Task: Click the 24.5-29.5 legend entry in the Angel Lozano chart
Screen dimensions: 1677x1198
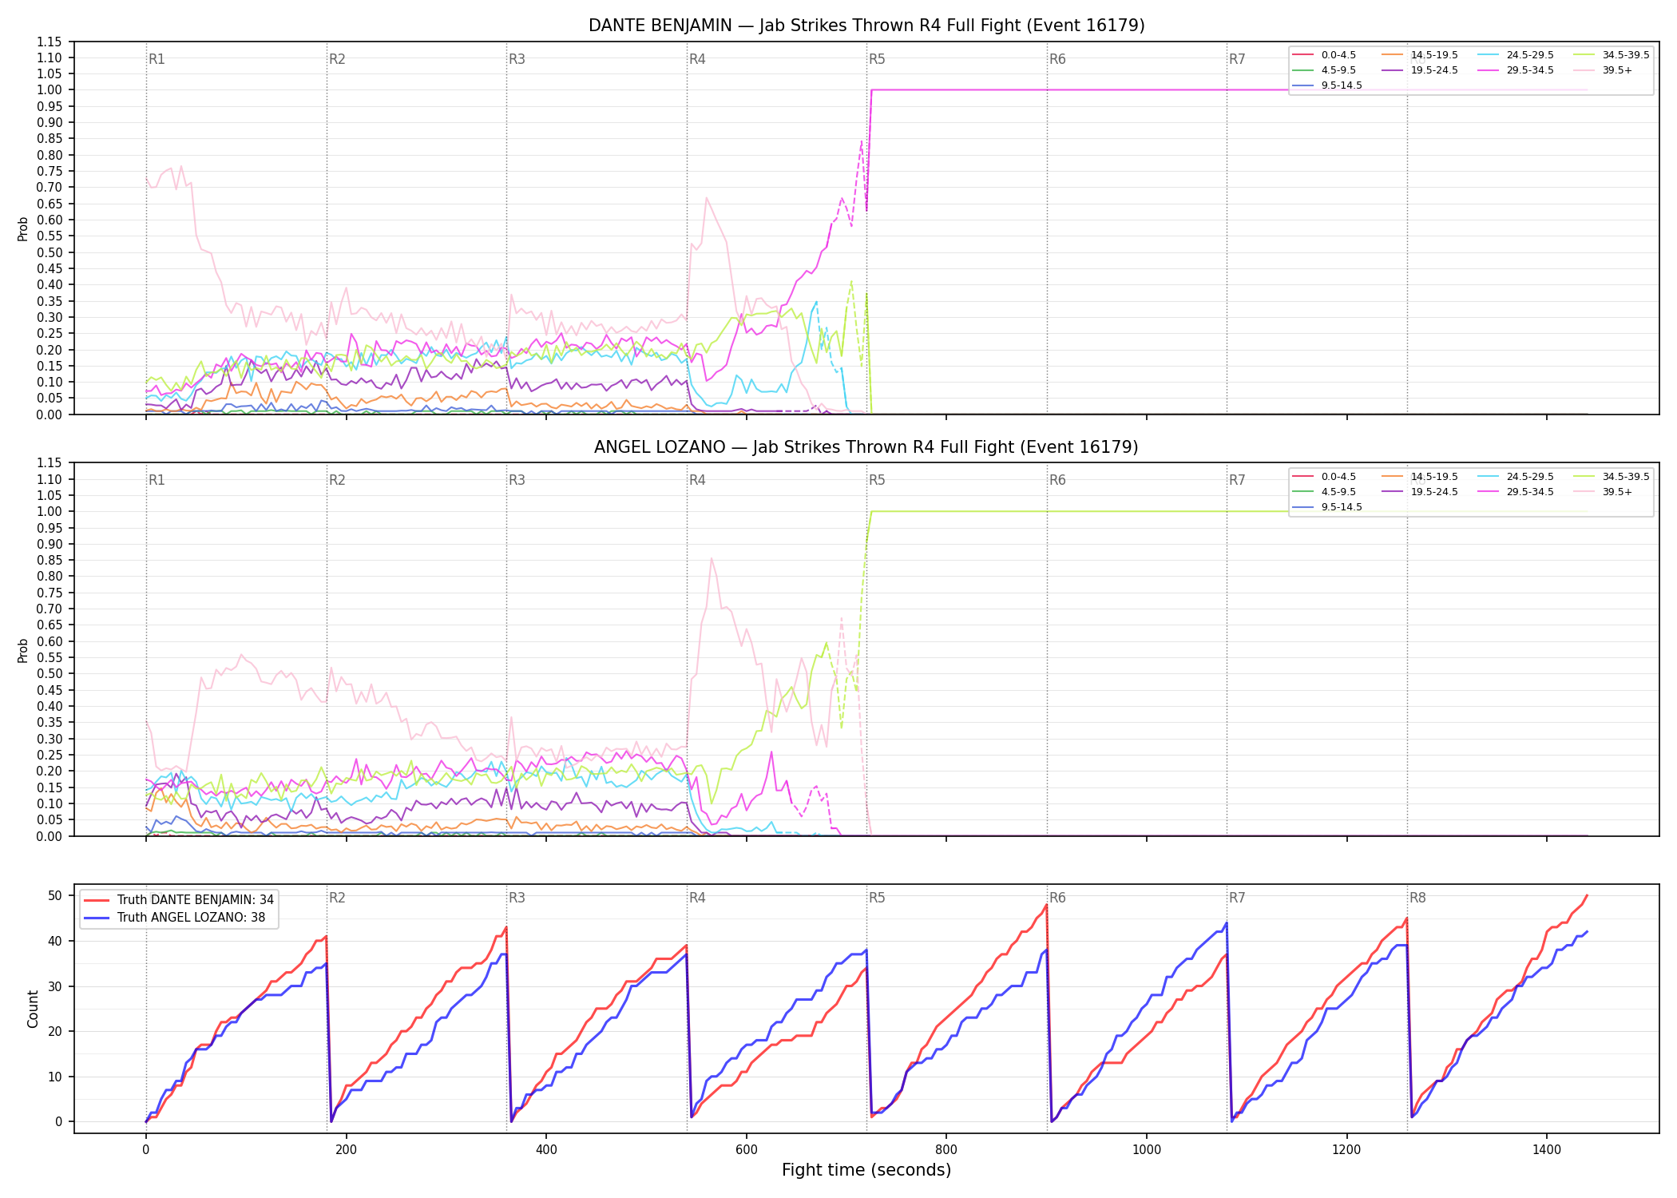Action: 1516,477
